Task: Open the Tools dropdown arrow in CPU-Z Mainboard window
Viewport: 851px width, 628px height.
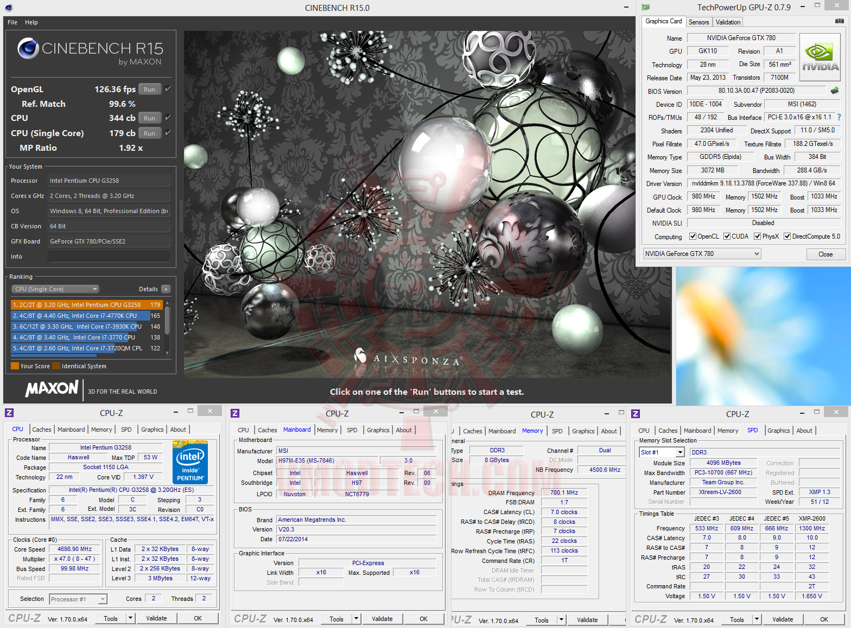Action: (356, 619)
